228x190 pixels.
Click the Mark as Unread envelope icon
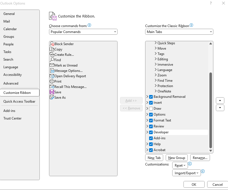[52, 65]
